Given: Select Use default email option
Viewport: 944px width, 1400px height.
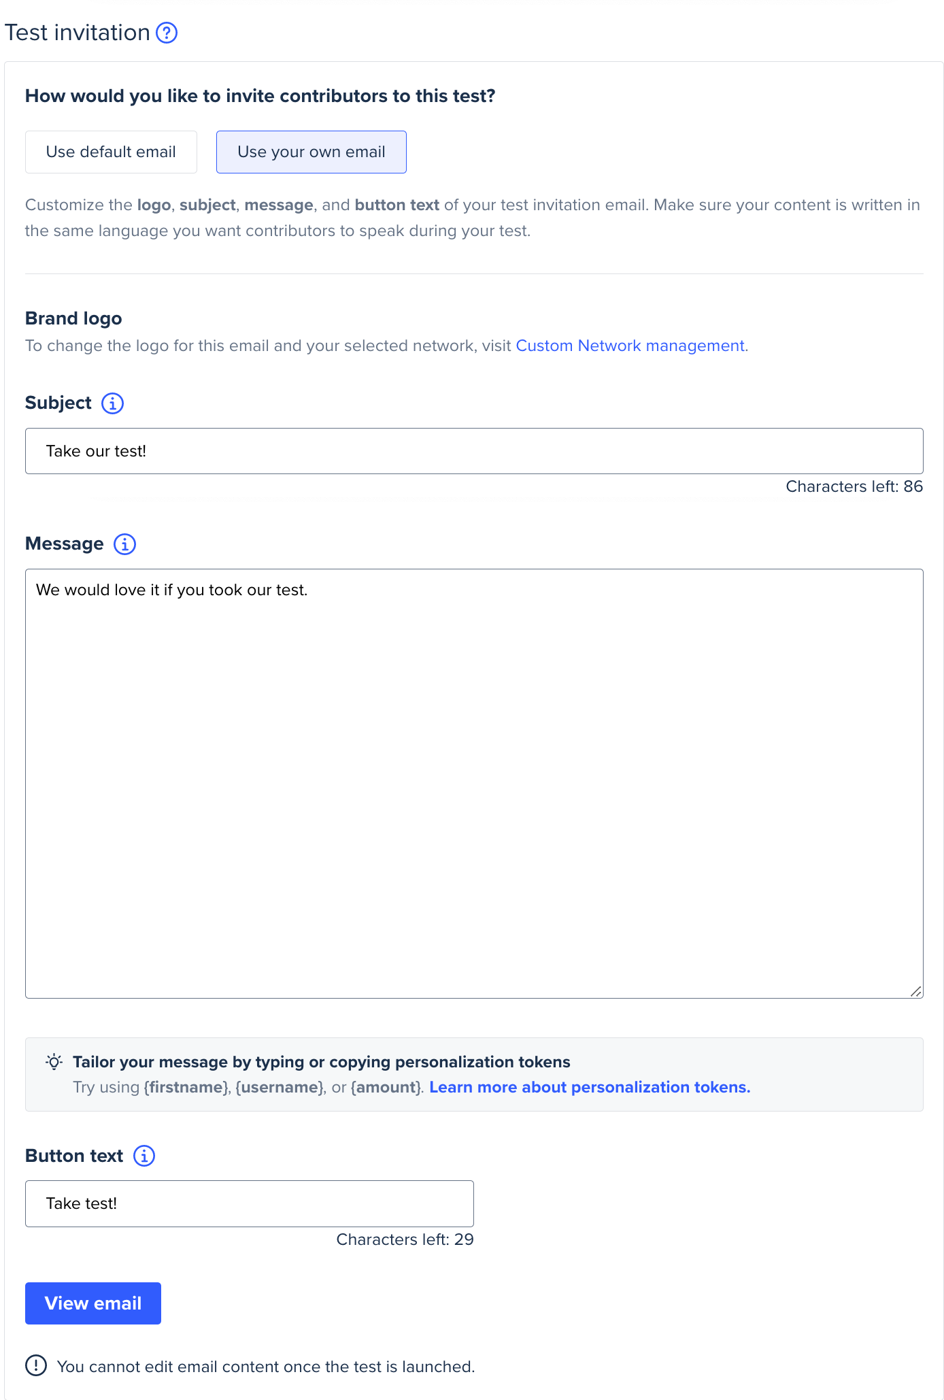Looking at the screenshot, I should [x=111, y=152].
